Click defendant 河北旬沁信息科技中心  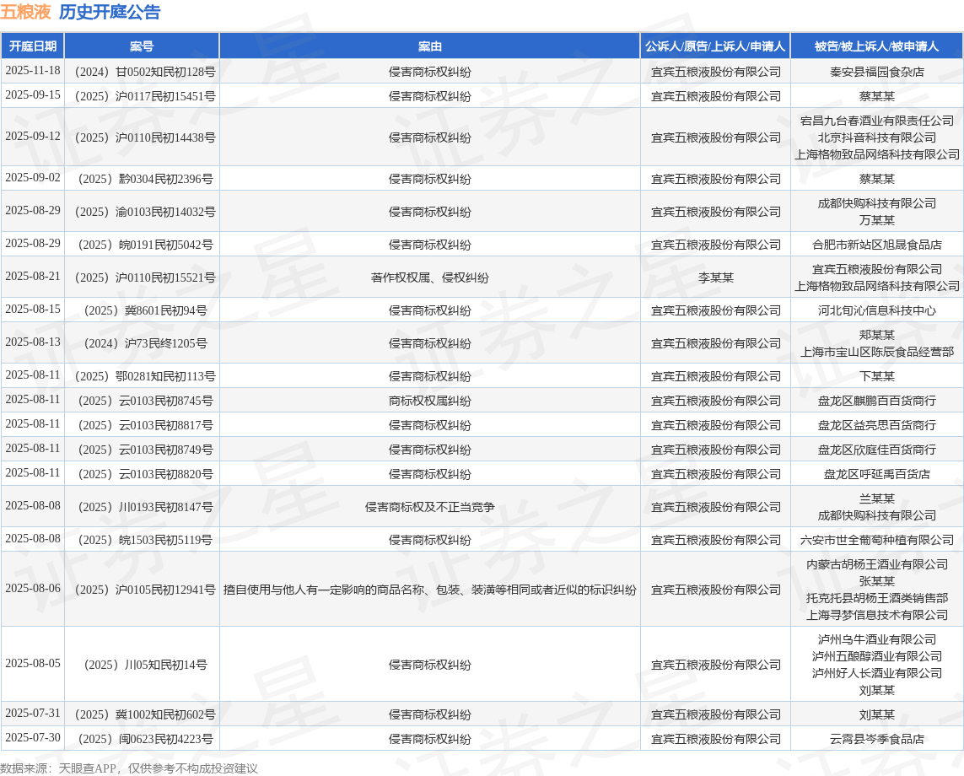876,310
